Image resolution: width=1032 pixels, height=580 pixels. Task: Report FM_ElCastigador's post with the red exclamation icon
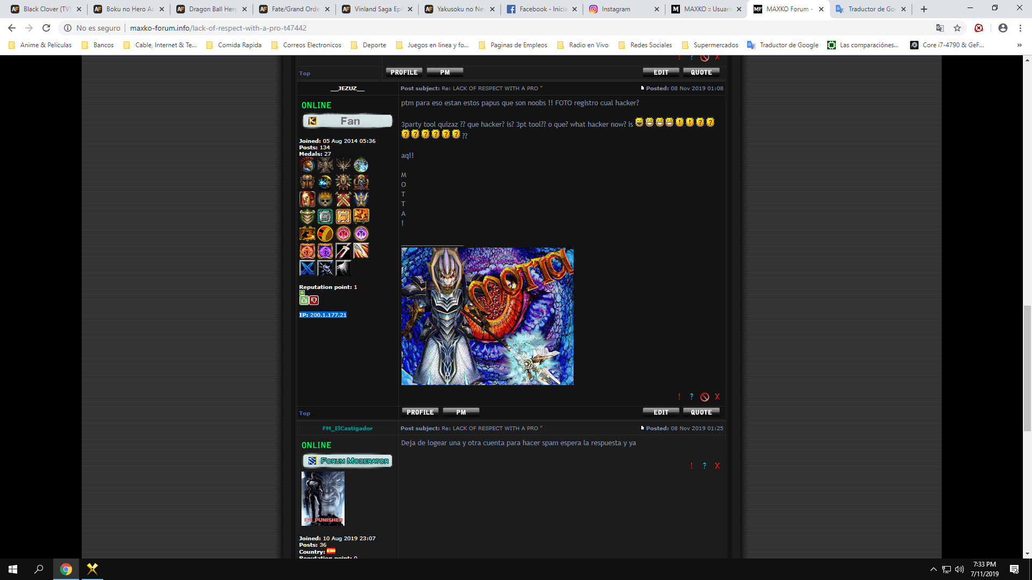[691, 466]
